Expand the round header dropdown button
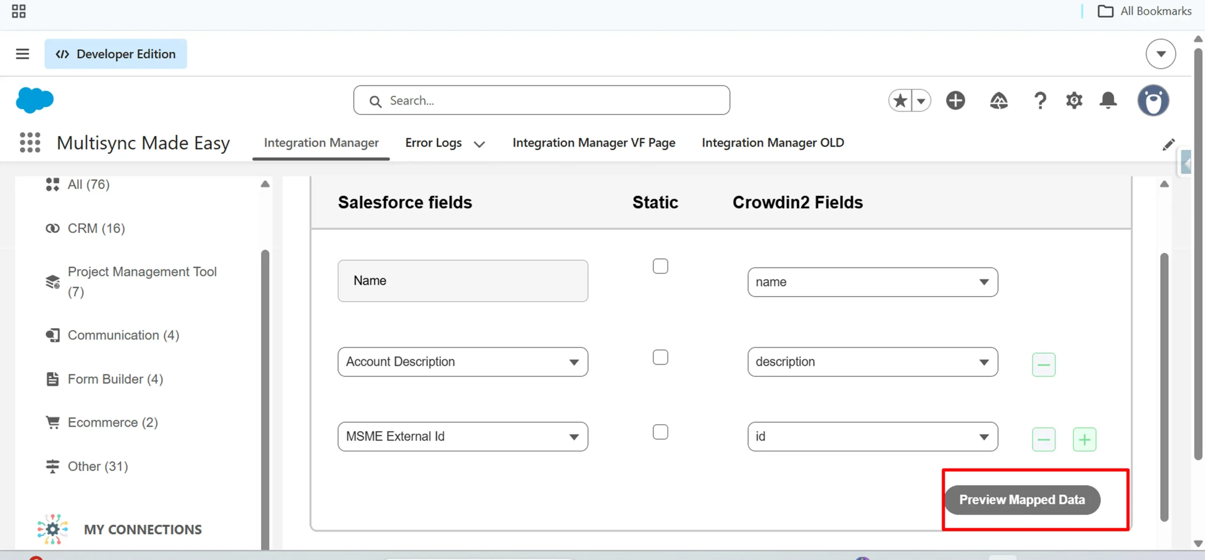The width and height of the screenshot is (1205, 560). coord(1160,54)
